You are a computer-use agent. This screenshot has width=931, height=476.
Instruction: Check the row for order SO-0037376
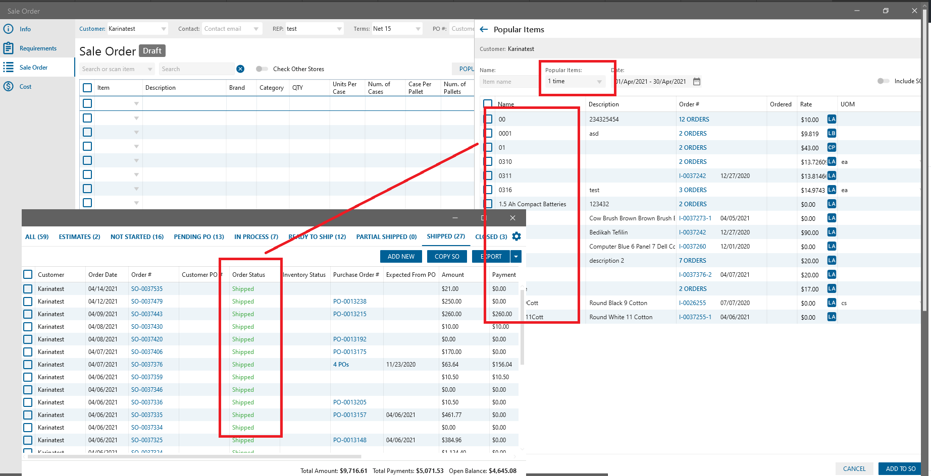[28, 365]
